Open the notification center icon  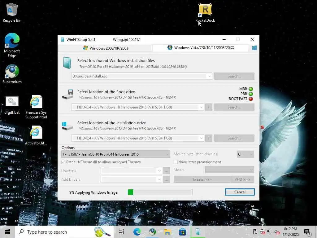click(307, 232)
